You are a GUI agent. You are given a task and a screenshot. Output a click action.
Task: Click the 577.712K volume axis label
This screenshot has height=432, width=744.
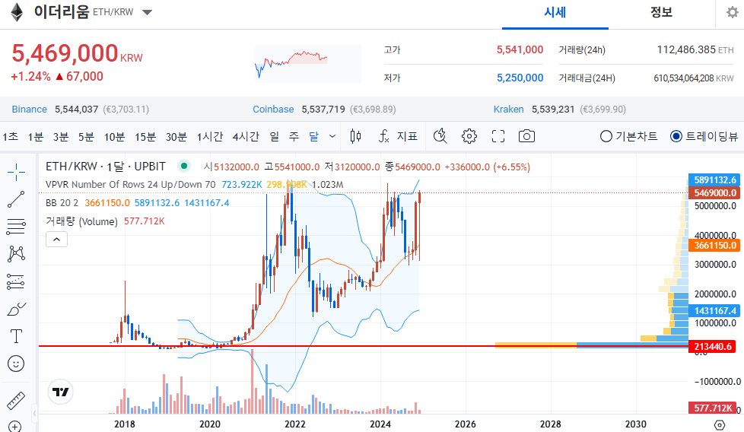[712, 408]
